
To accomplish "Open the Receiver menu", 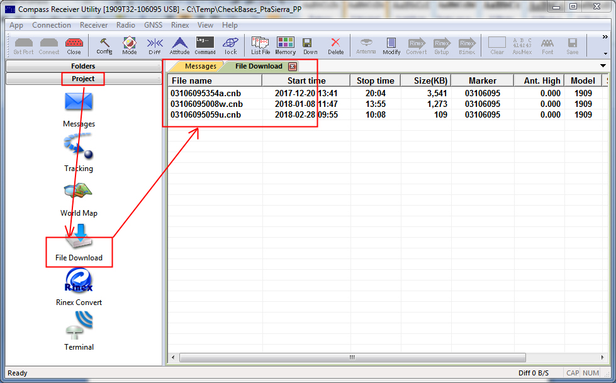I will (x=94, y=25).
